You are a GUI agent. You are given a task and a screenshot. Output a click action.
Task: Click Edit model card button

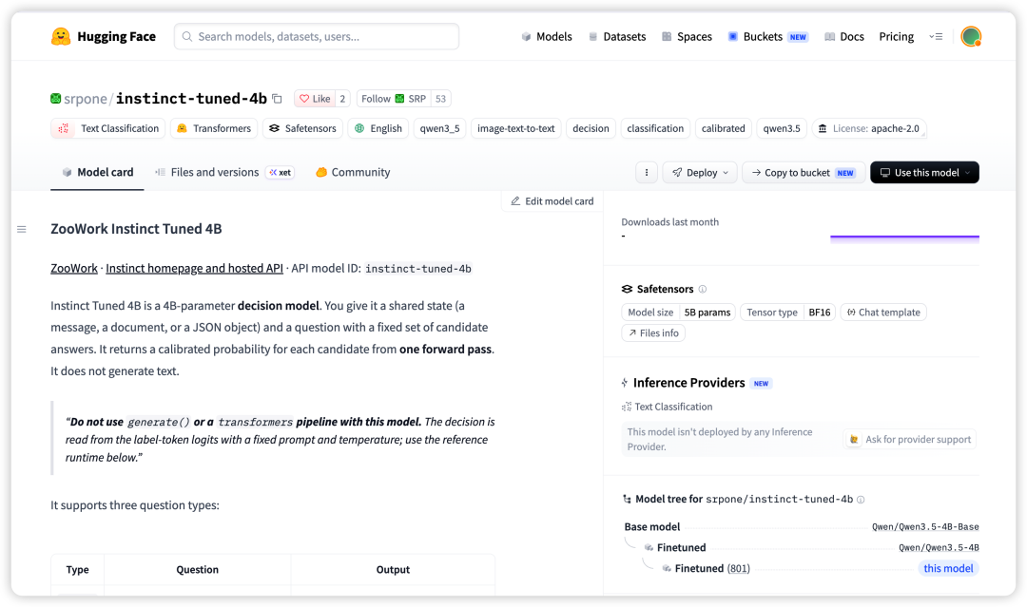(552, 201)
